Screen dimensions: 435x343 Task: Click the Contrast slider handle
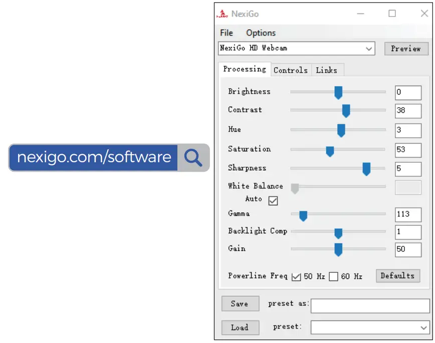pyautogui.click(x=346, y=111)
